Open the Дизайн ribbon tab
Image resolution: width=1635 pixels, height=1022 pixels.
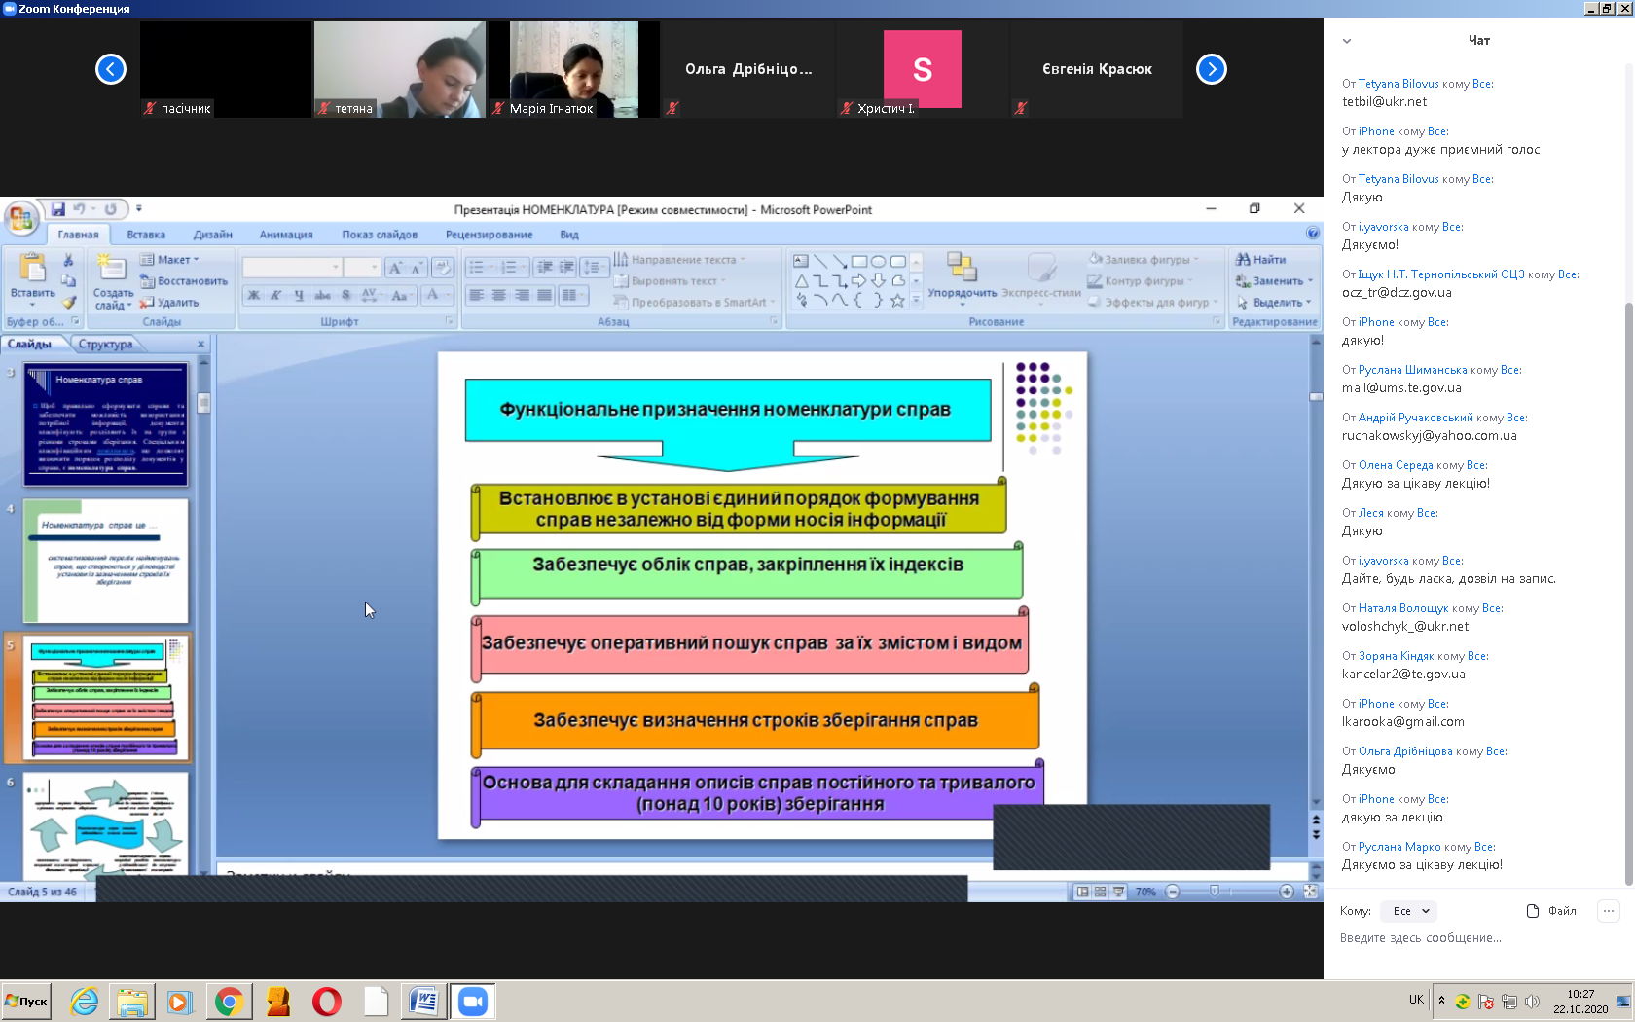212,235
